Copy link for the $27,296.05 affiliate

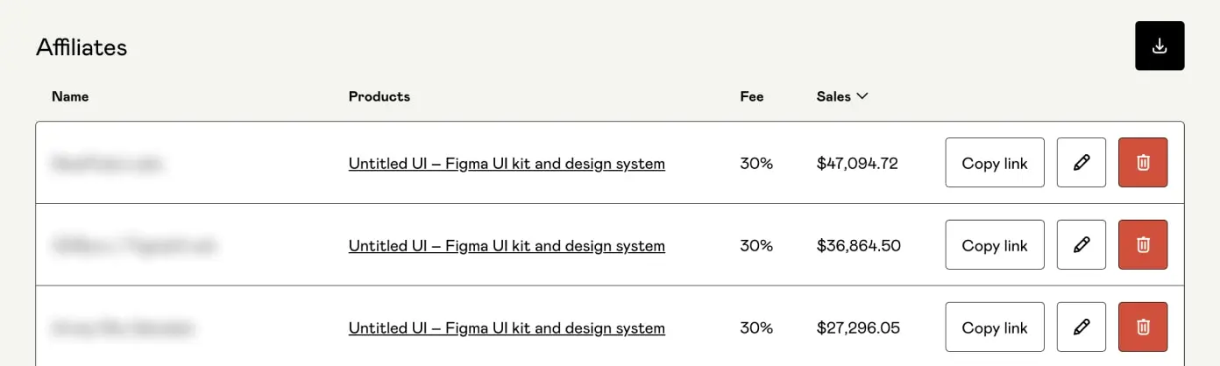tap(995, 327)
